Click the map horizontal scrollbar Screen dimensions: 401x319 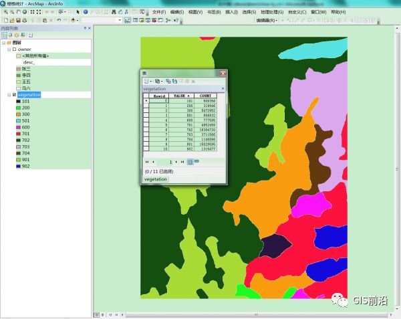pyautogui.click(x=257, y=314)
